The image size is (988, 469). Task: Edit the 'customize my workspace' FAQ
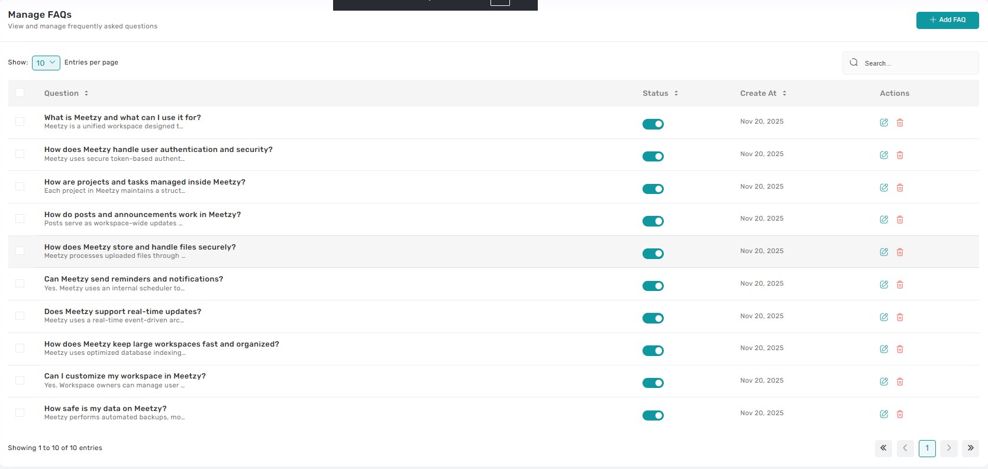[x=883, y=381]
